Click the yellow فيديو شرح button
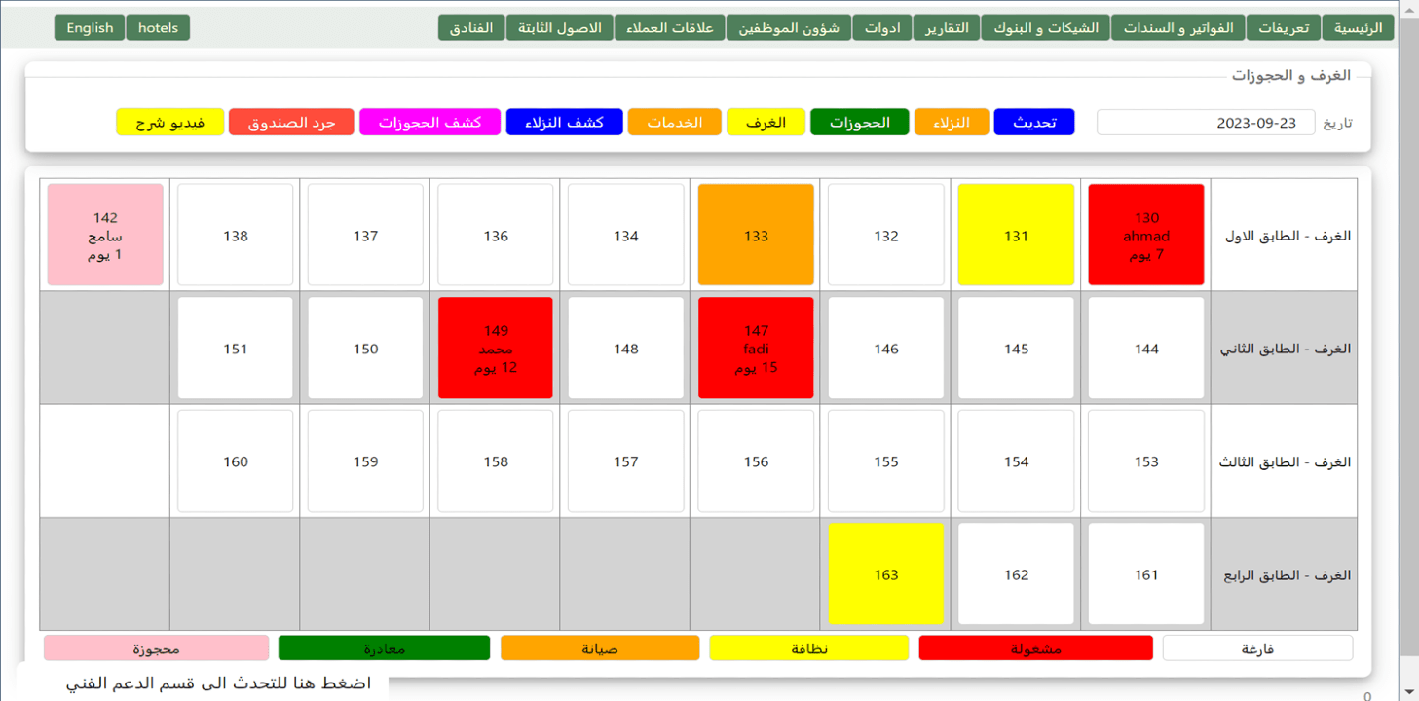Screen dimensions: 1419x701 169,123
